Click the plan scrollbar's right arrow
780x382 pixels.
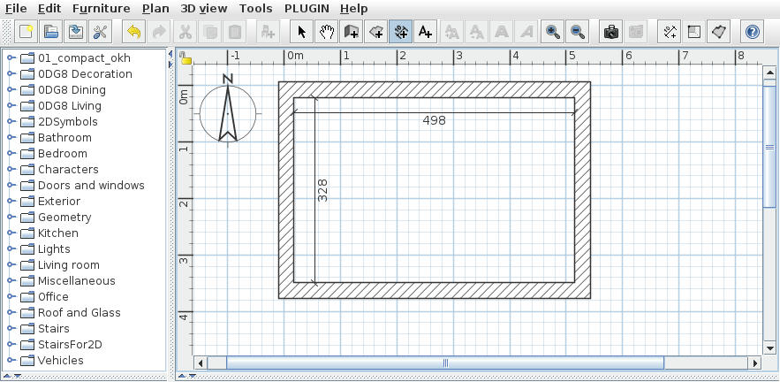click(755, 363)
